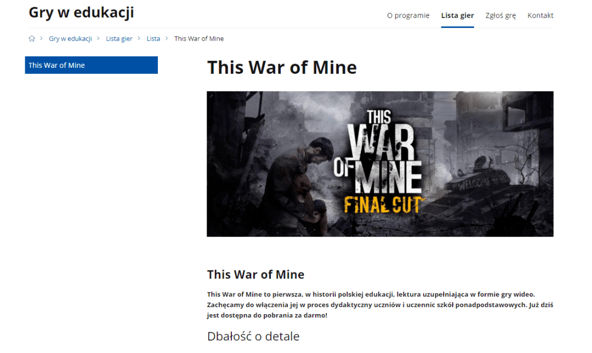Click current breadcrumb text This War of Mine
Viewport: 592px width, 353px height.
pos(199,38)
